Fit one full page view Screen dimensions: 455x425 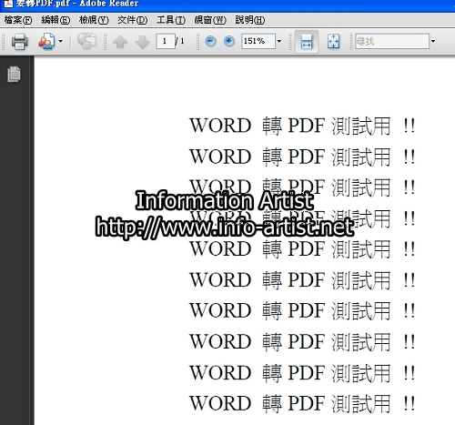(333, 41)
